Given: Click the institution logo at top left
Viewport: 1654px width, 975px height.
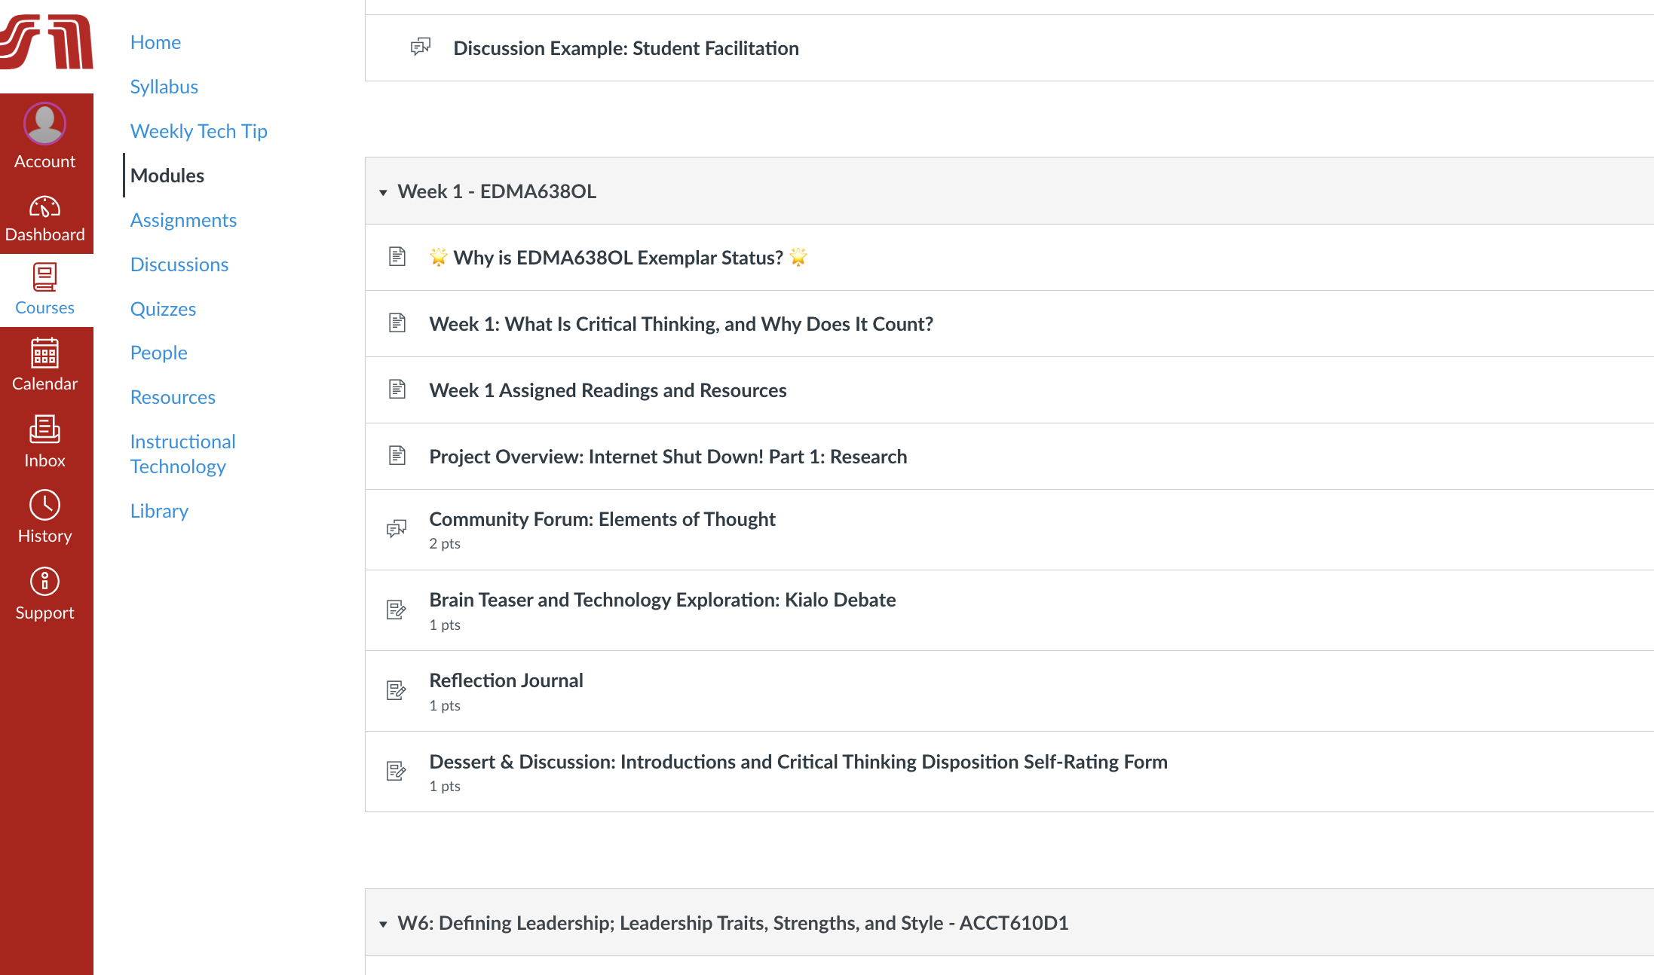Looking at the screenshot, I should [47, 41].
